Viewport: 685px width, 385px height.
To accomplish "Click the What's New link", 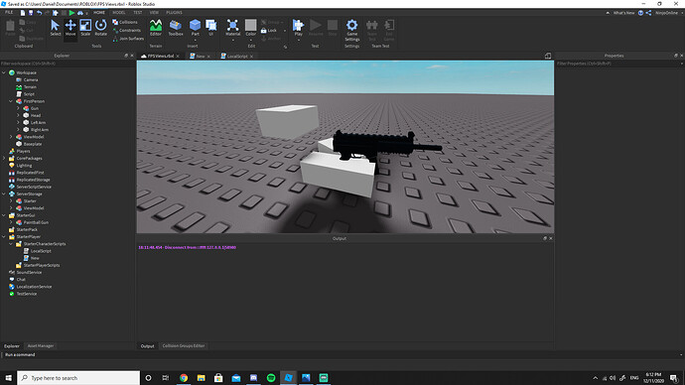I will click(x=623, y=13).
